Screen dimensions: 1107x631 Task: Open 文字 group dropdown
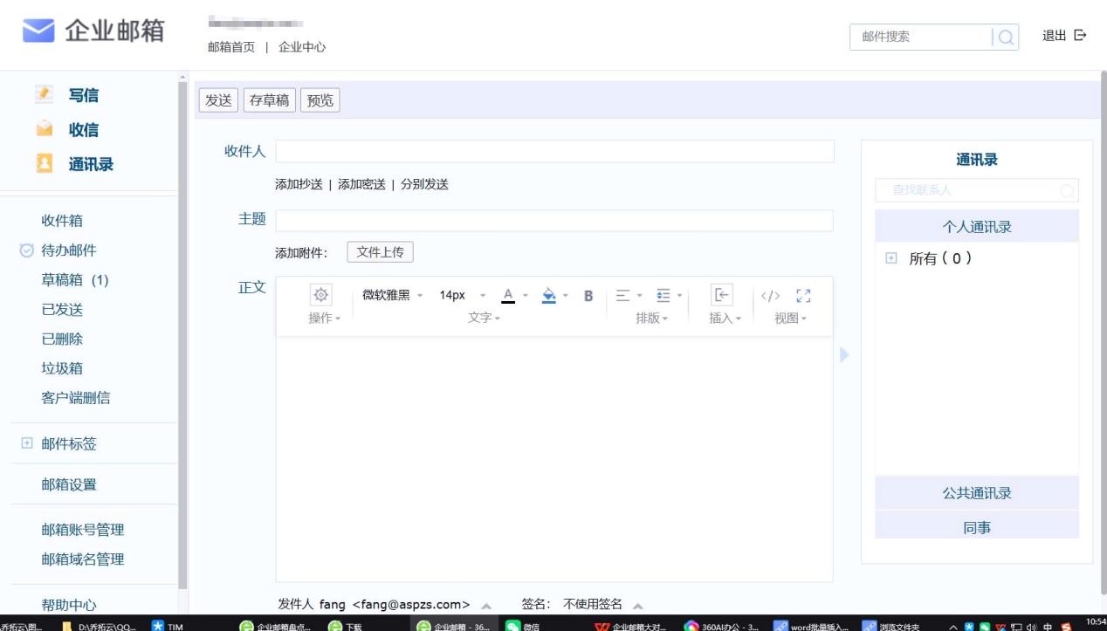pyautogui.click(x=485, y=318)
